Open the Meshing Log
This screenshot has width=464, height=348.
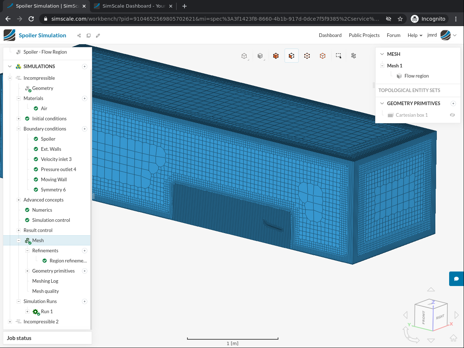[45, 281]
